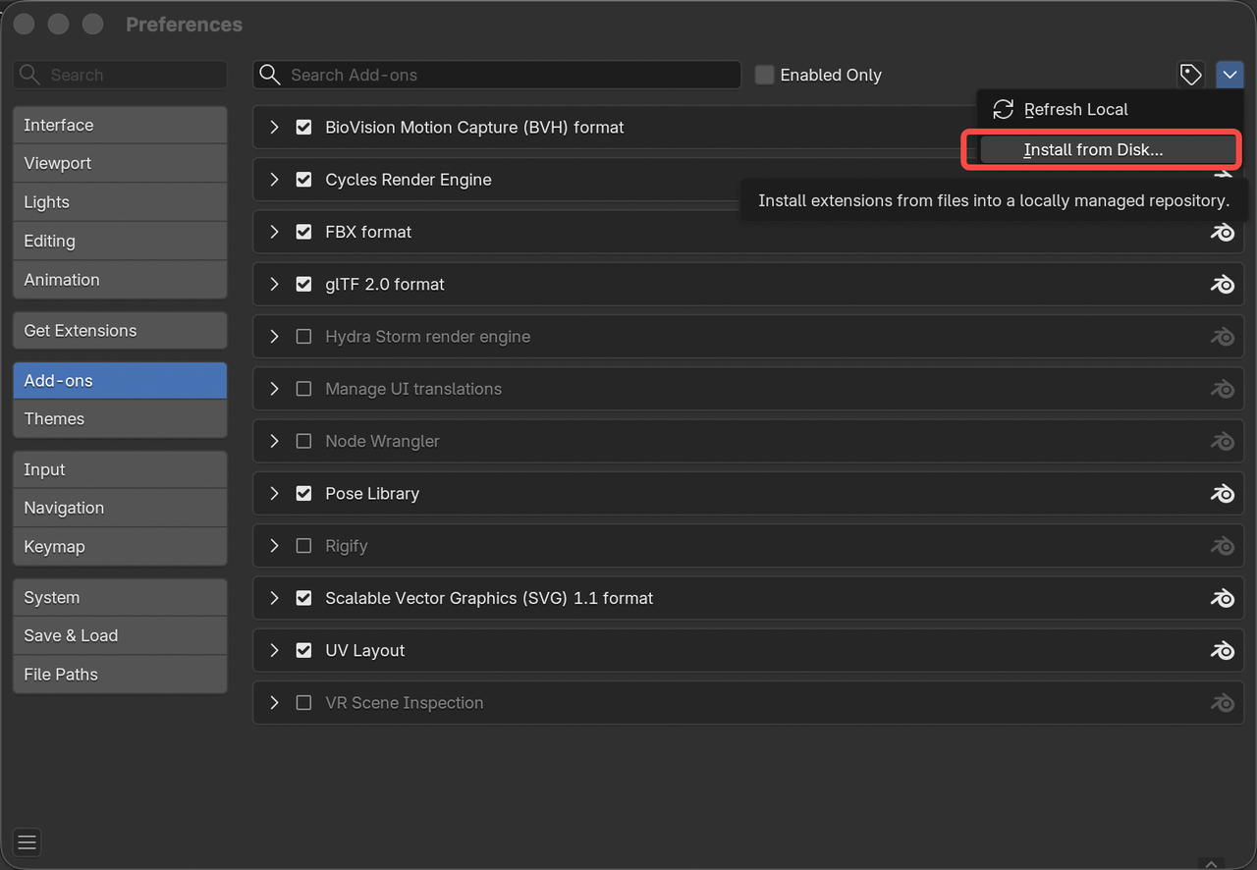Expand the Rigify row
1257x870 pixels.
click(274, 546)
